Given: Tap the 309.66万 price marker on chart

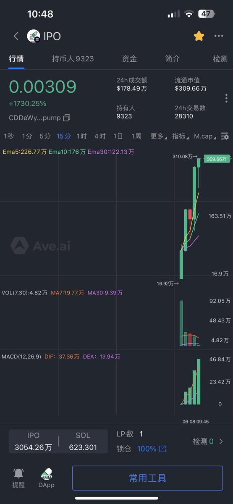Looking at the screenshot, I should [x=217, y=159].
